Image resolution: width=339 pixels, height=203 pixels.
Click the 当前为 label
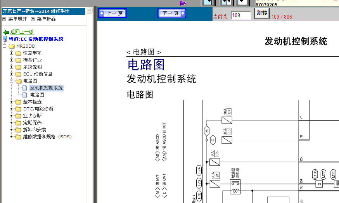click(220, 17)
